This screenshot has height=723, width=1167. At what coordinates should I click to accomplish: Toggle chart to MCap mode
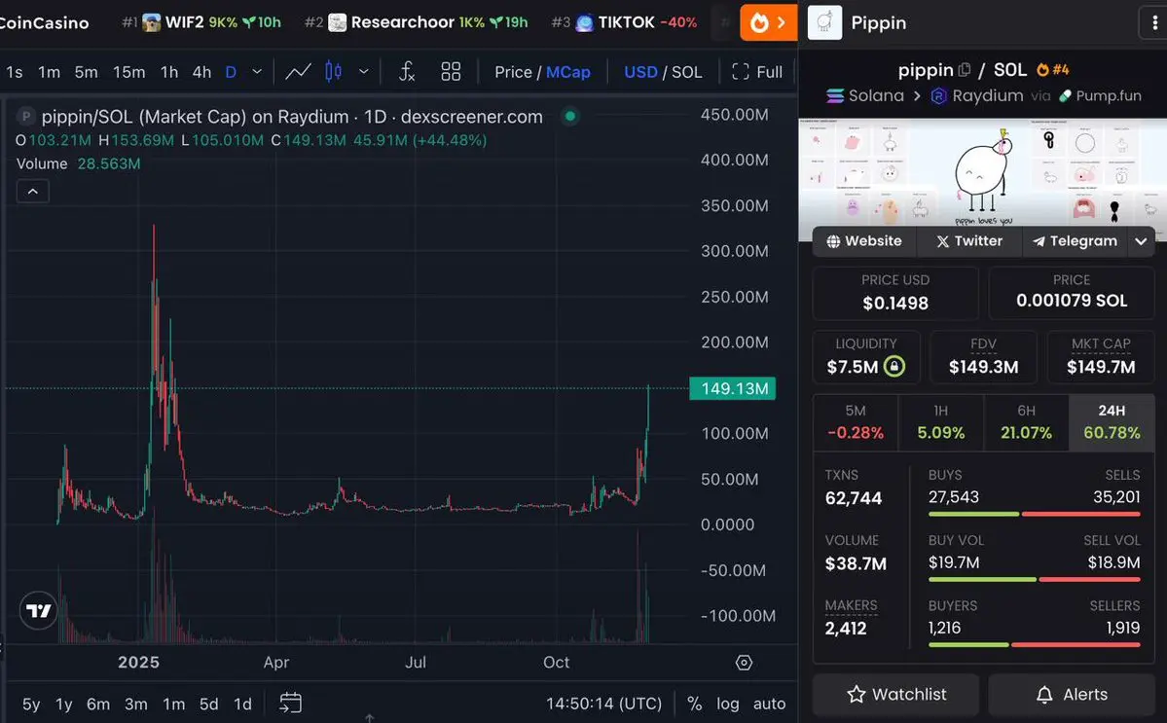click(x=567, y=72)
